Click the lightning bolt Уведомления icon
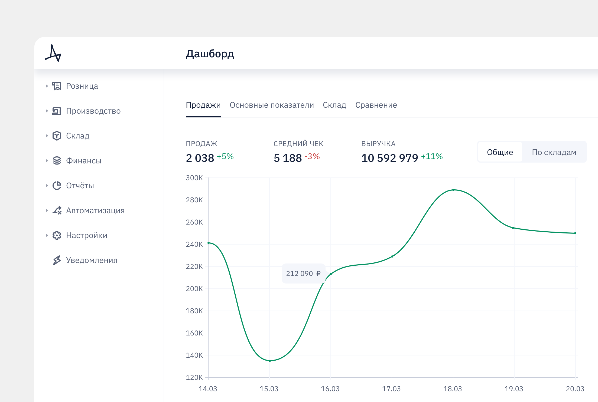This screenshot has height=402, width=598. (x=57, y=260)
